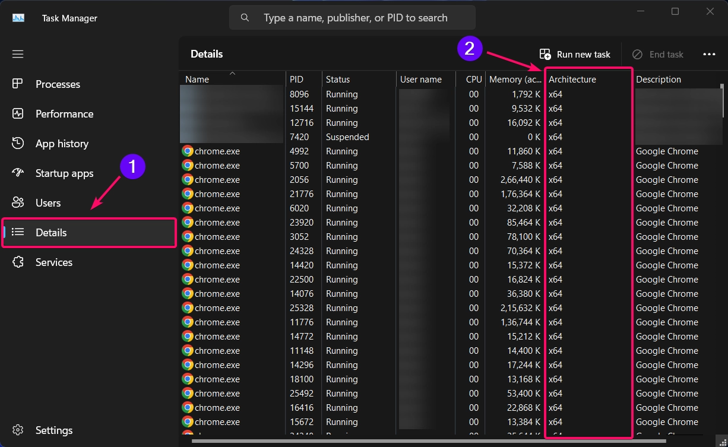The width and height of the screenshot is (728, 447).
Task: Click the search magnifier icon
Action: 245,18
